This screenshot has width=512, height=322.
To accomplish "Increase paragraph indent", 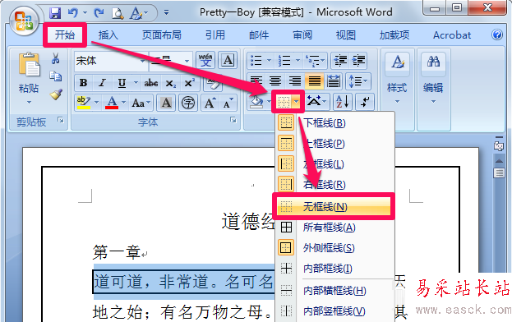I will [x=358, y=60].
